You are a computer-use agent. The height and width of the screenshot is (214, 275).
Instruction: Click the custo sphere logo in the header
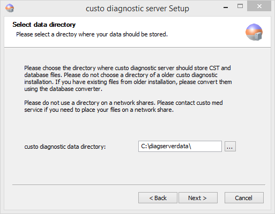click(x=254, y=32)
